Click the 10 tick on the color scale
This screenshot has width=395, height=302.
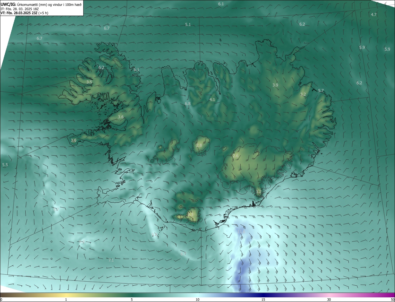197,300
